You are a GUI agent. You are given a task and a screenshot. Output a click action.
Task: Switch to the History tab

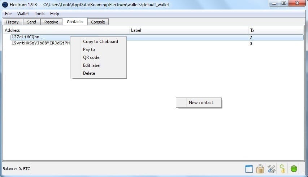click(x=12, y=22)
